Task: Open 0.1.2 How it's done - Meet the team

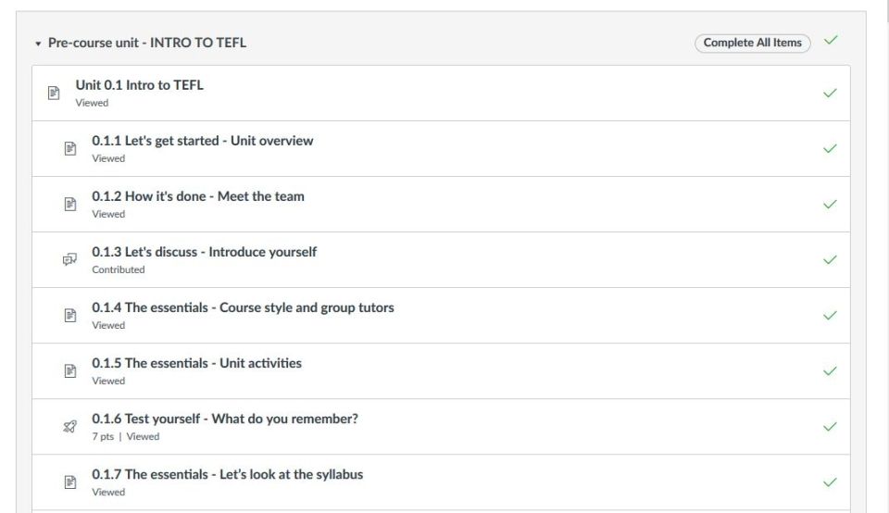Action: coord(198,196)
